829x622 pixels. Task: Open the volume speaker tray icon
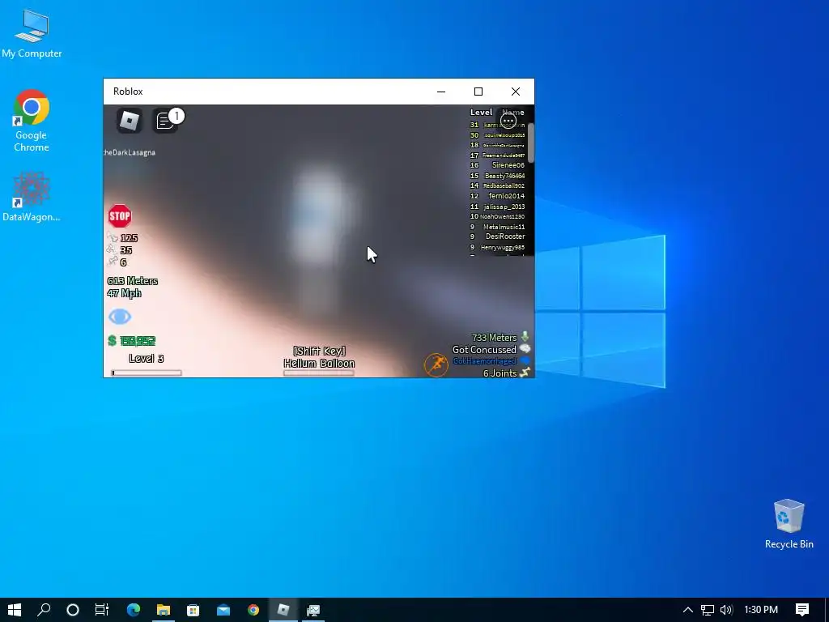point(726,610)
